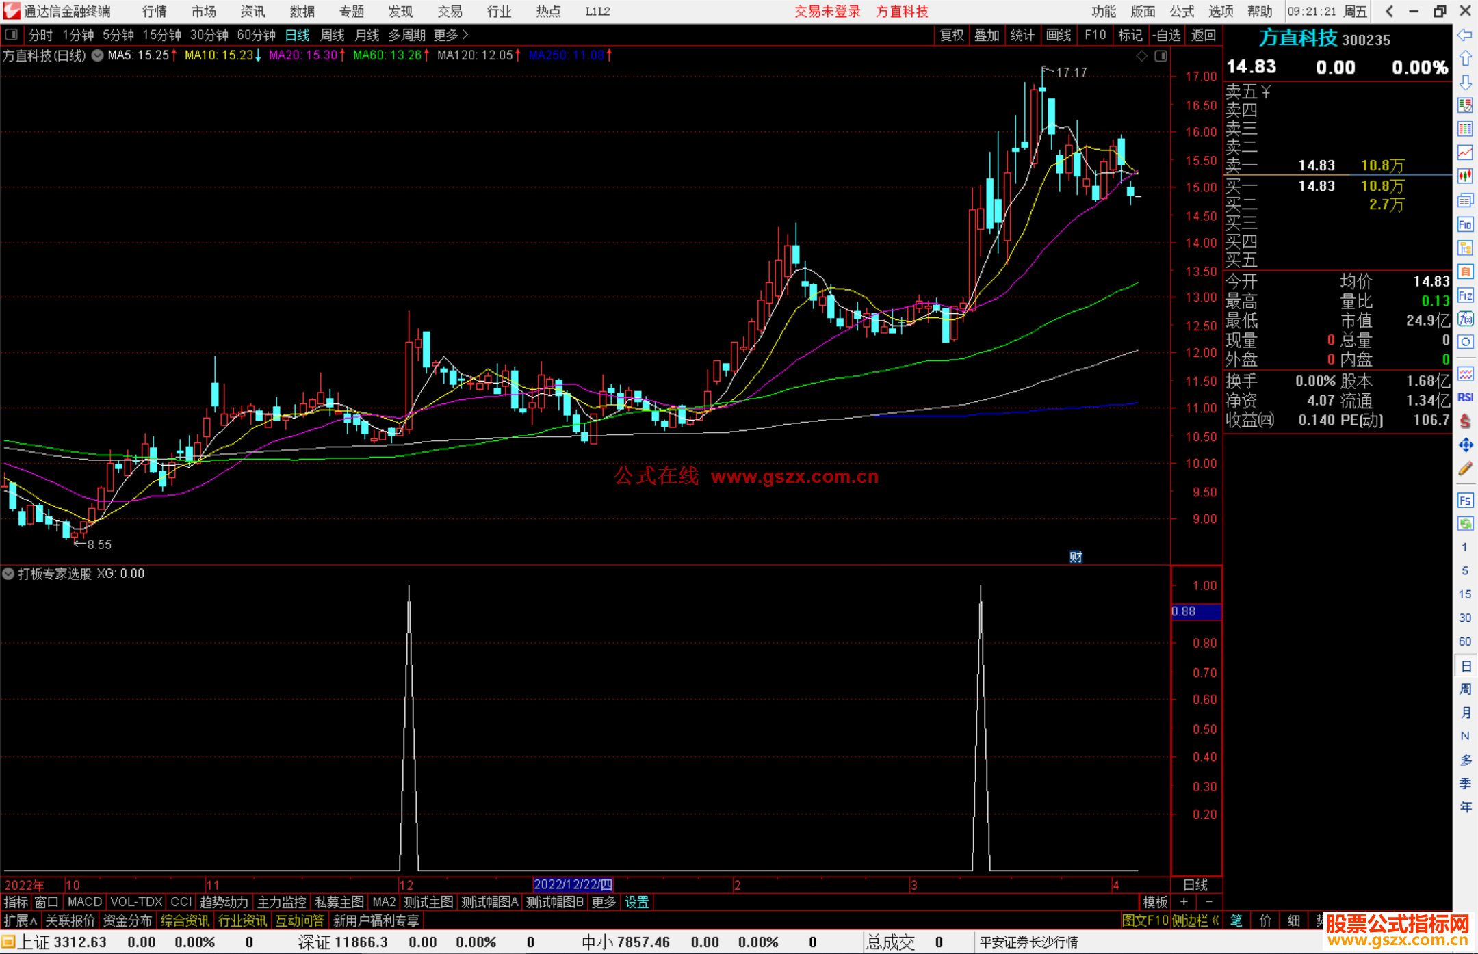This screenshot has height=954, width=1478.
Task: Toggle the left panel icon beside 分时
Action: [x=12, y=34]
